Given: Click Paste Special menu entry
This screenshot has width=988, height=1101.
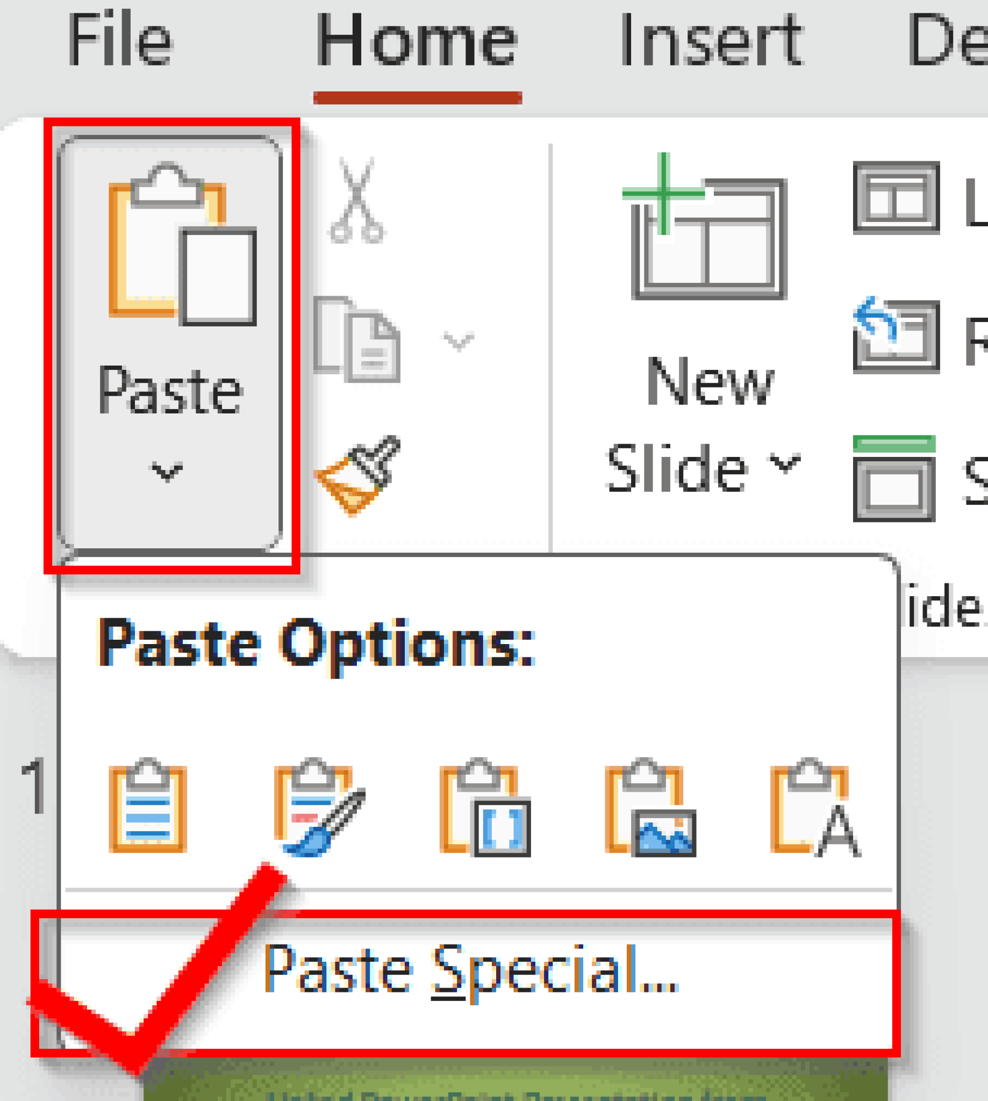Looking at the screenshot, I should pos(470,969).
